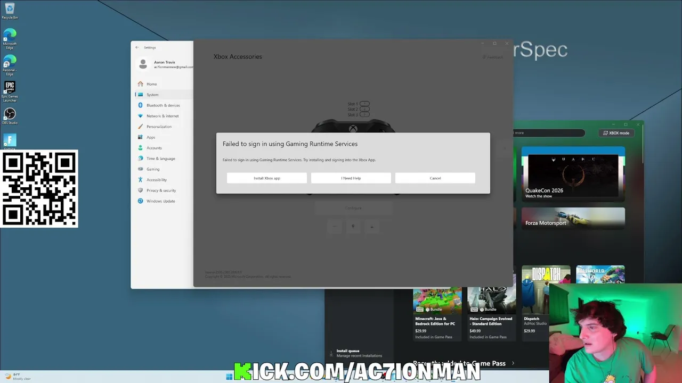Click the Aaron Travis profile avatar
Image resolution: width=682 pixels, height=383 pixels.
[x=143, y=64]
